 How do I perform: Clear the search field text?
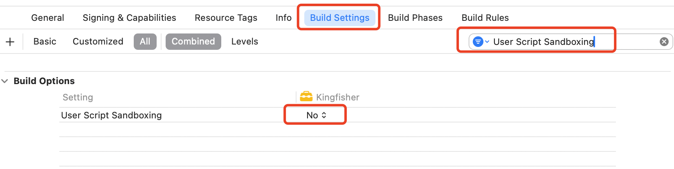(x=664, y=42)
